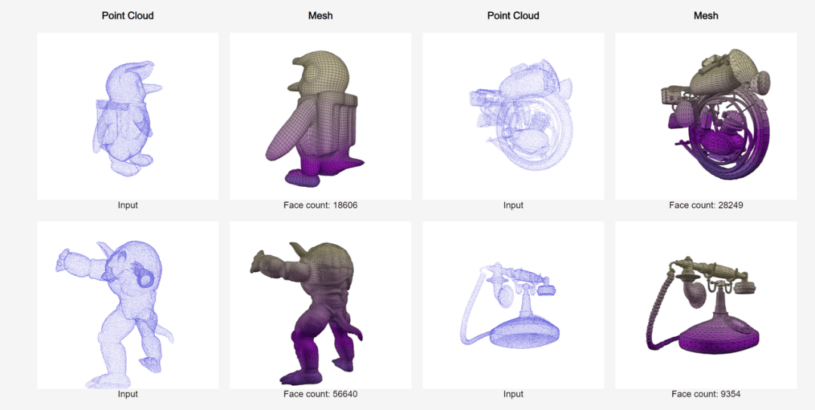
Task: Select Input caption below the creature point cloud
Action: [x=128, y=394]
